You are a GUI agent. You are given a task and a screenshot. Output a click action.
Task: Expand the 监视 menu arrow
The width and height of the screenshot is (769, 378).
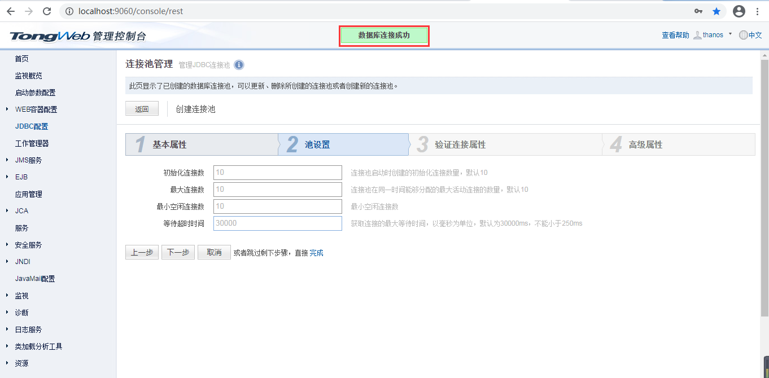(7, 296)
